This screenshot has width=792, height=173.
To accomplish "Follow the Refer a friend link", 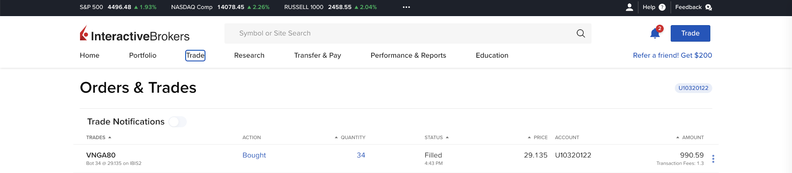I will click(x=672, y=55).
